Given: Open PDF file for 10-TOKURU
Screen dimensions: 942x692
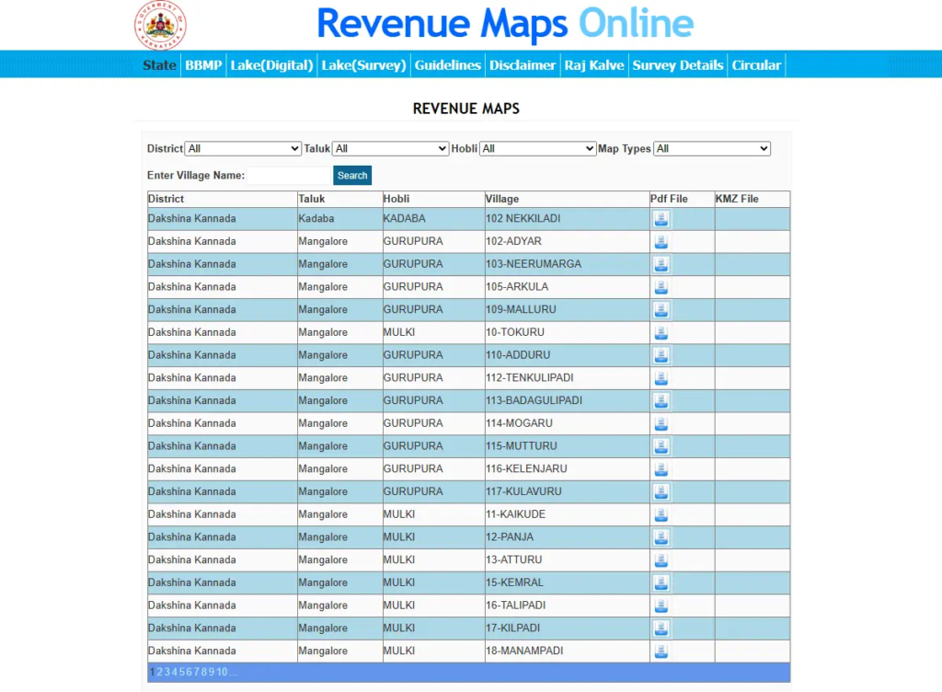Looking at the screenshot, I should (x=661, y=333).
